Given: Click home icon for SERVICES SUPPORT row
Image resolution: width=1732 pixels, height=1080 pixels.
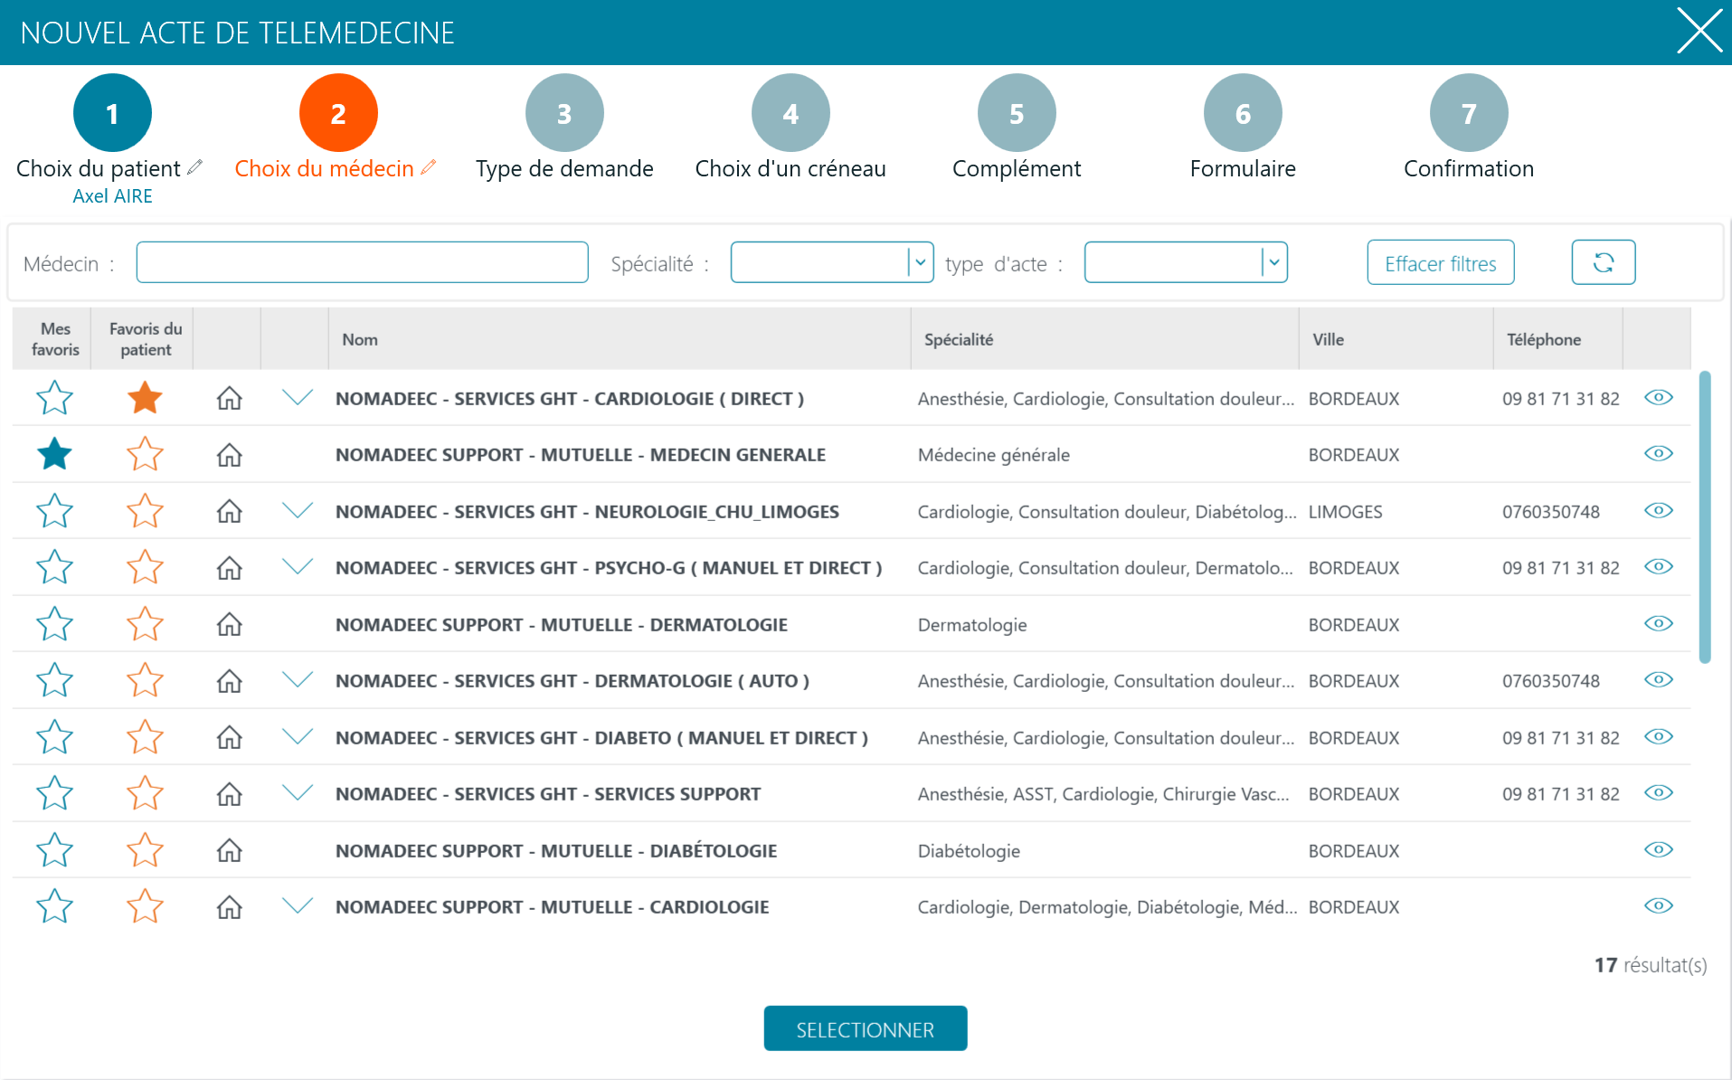Looking at the screenshot, I should click(x=230, y=794).
